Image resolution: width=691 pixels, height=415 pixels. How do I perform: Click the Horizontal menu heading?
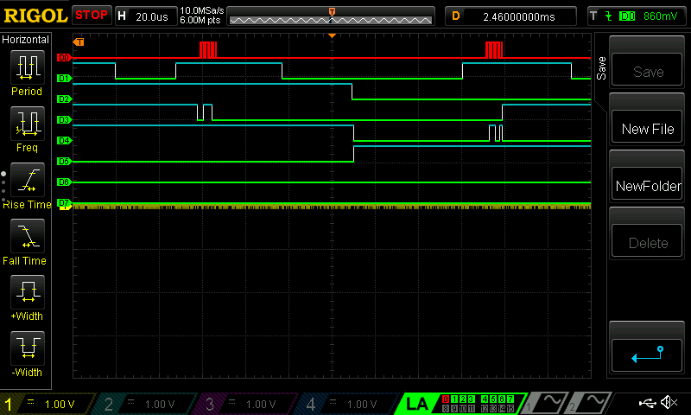25,40
